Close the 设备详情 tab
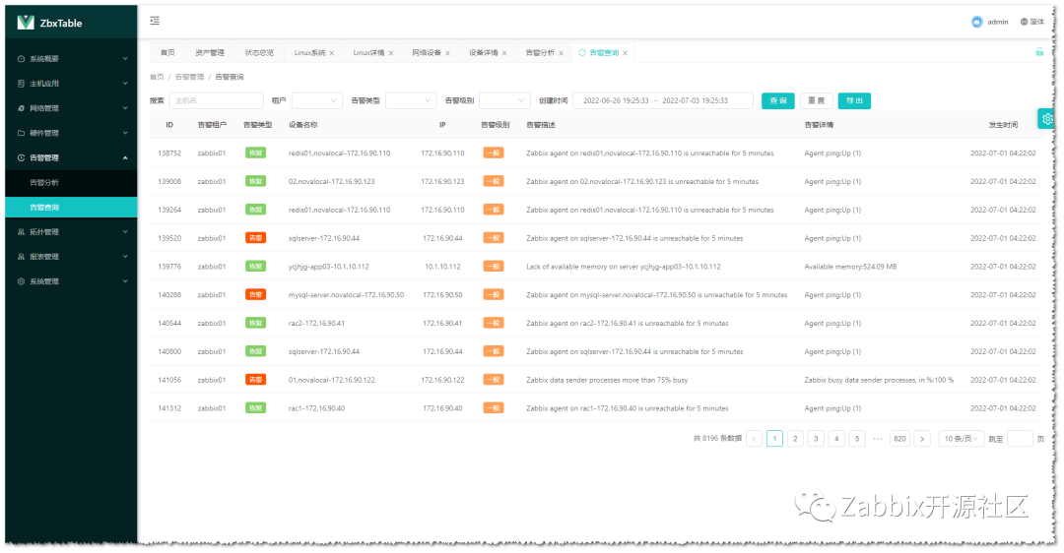 point(504,53)
